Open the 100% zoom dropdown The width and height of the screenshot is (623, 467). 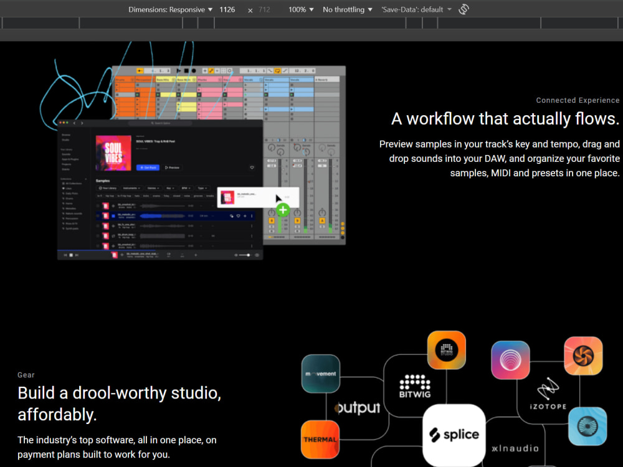(301, 9)
